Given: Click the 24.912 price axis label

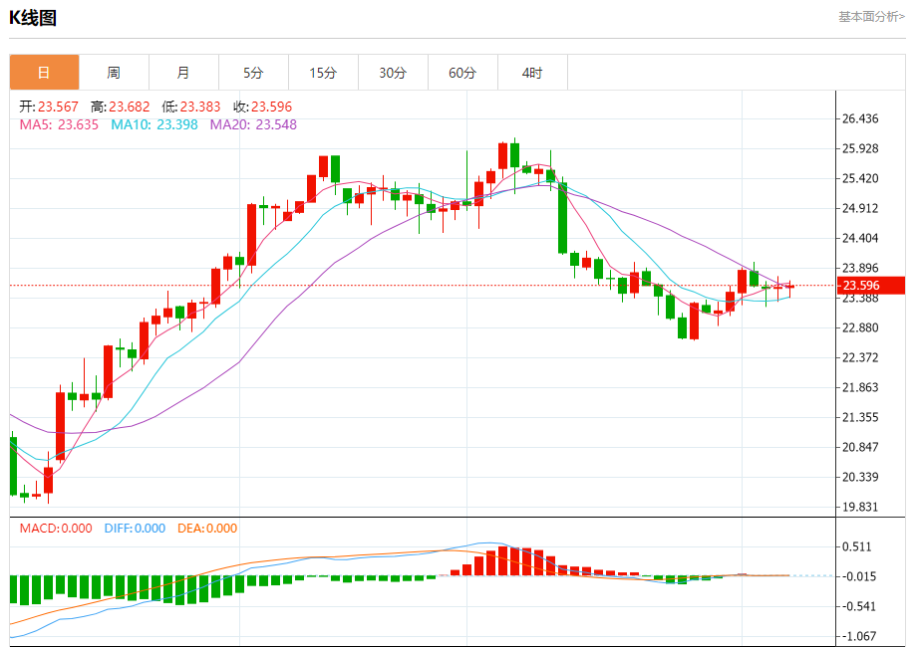Looking at the screenshot, I should pyautogui.click(x=859, y=208).
